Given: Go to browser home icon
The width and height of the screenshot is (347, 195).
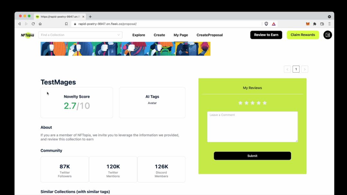Looking at the screenshot, I should coord(40,24).
